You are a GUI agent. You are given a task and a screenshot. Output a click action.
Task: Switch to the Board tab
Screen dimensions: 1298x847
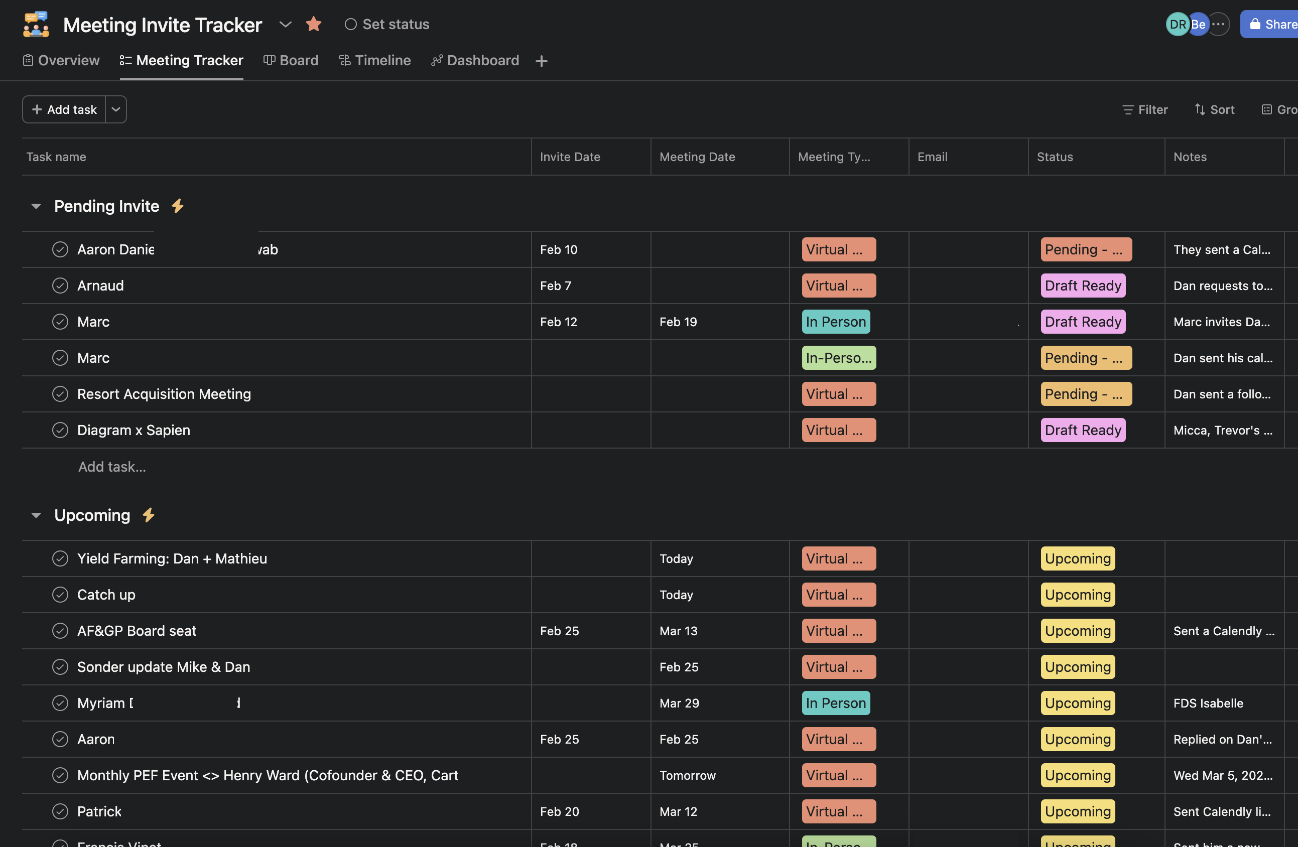coord(291,61)
